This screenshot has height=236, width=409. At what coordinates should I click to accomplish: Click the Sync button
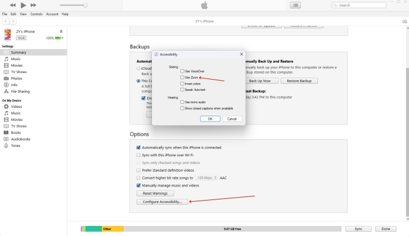click(358, 229)
